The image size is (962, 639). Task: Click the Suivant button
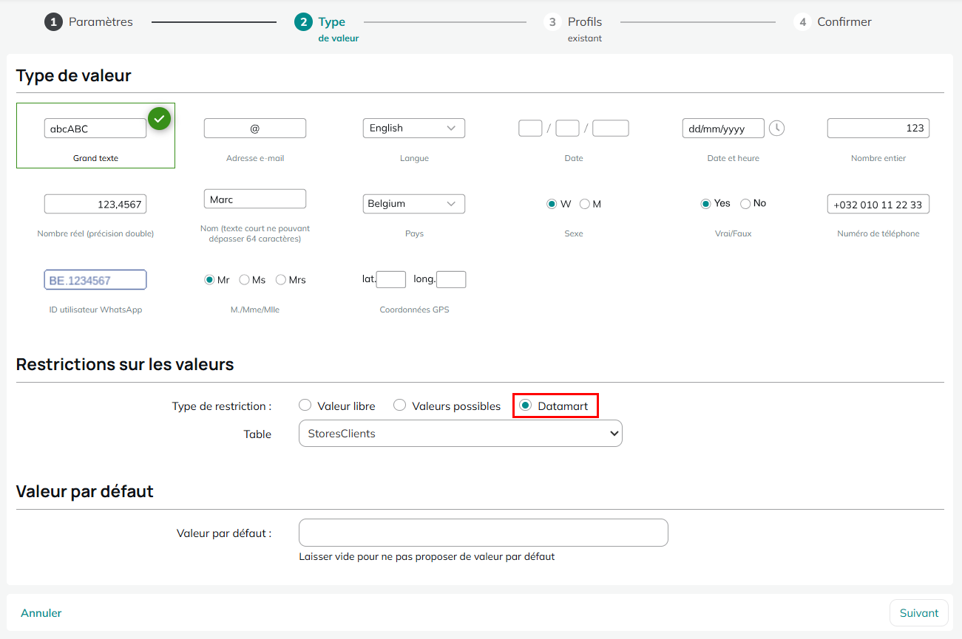pos(919,613)
